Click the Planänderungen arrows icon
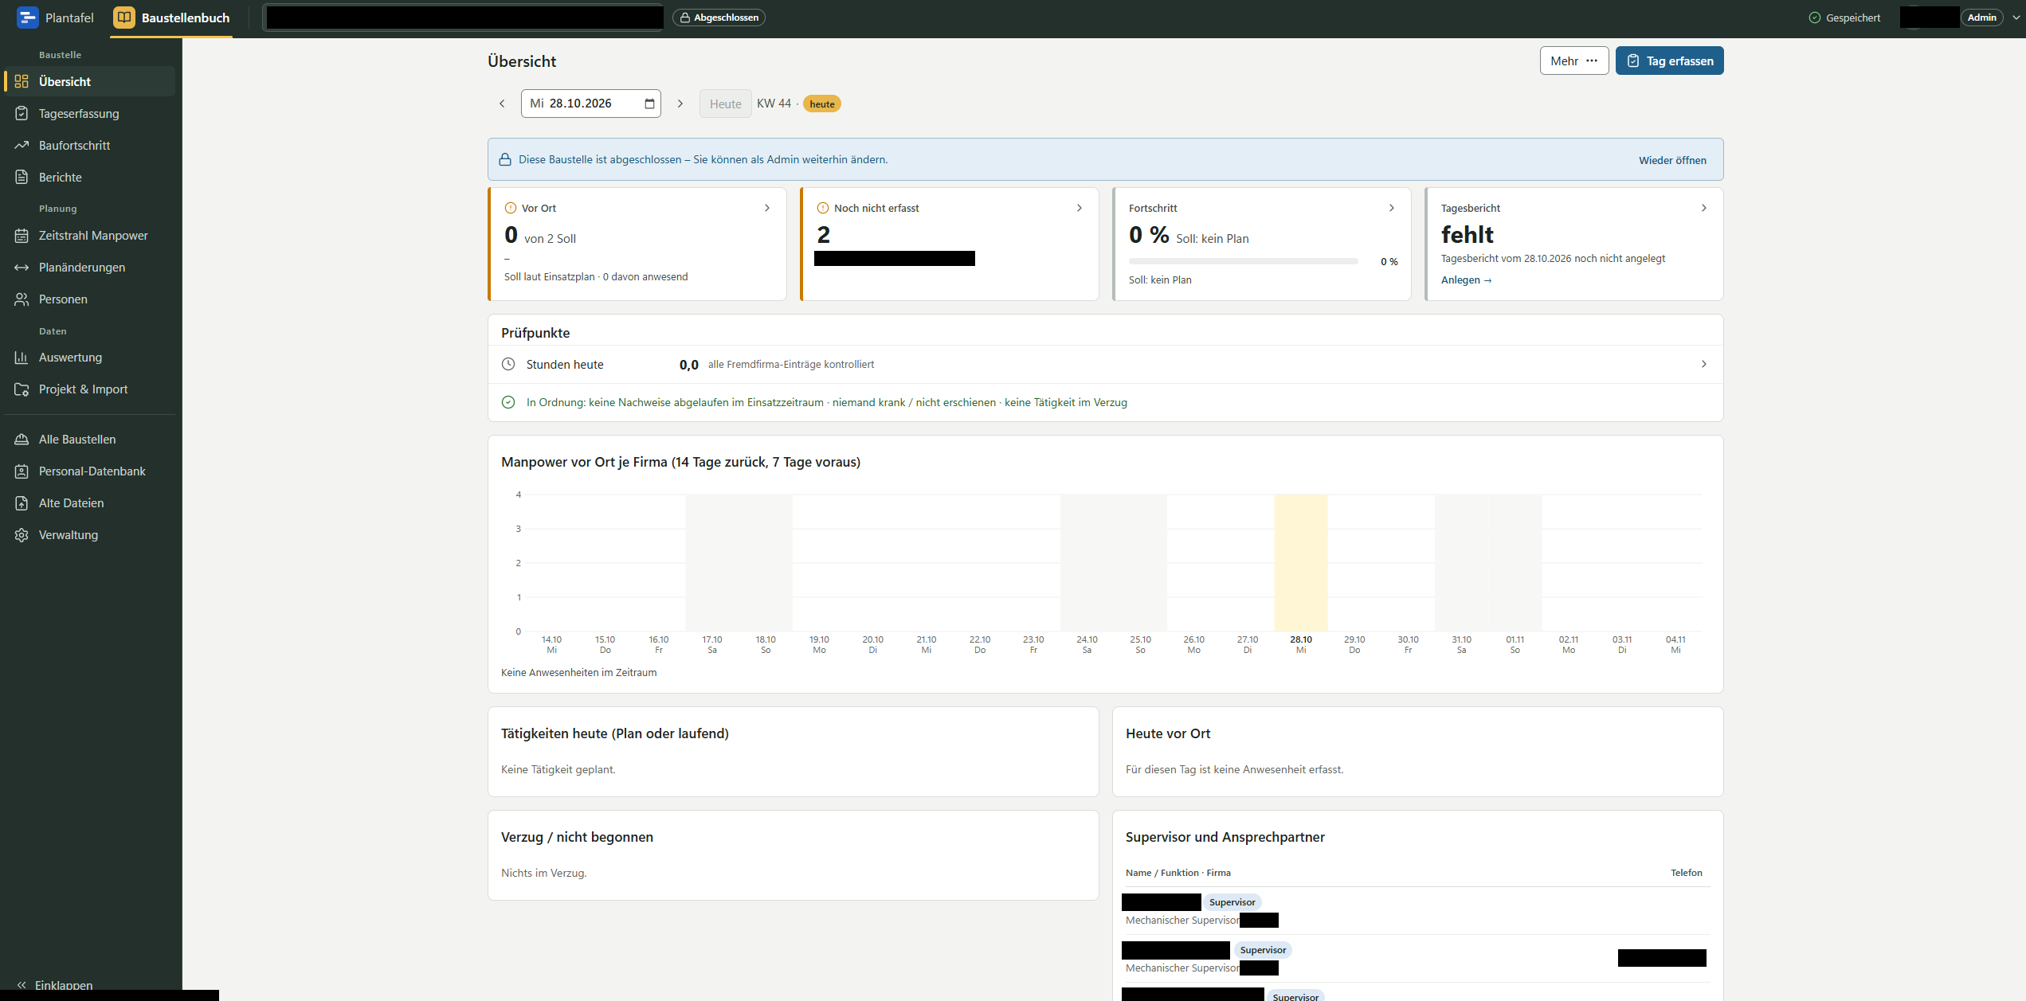 22,267
